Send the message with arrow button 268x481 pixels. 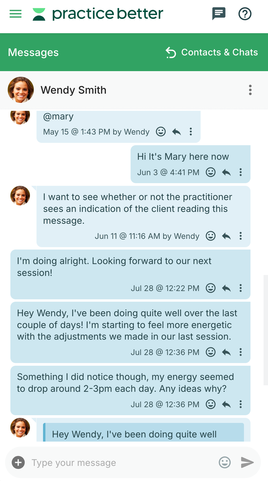click(247, 462)
